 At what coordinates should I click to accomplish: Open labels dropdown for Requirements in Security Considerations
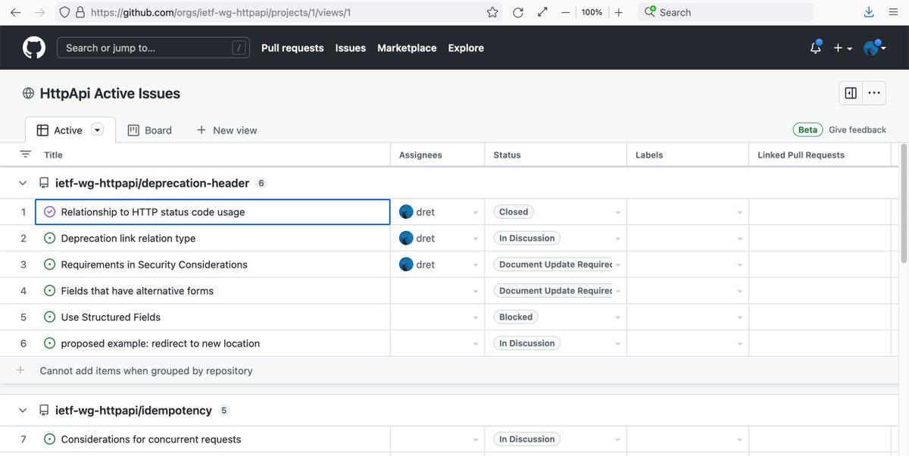740,265
